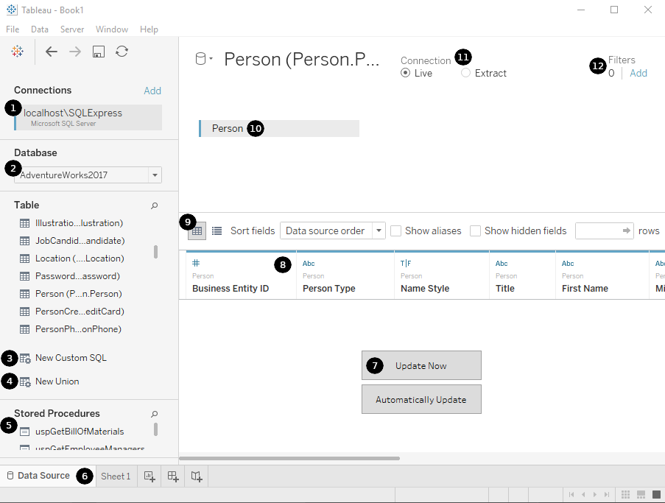This screenshot has width=665, height=503.
Task: Enable the Show hidden fields checkbox
Action: [476, 231]
